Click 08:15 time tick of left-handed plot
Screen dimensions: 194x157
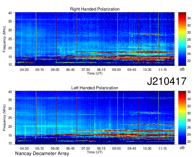(101, 148)
